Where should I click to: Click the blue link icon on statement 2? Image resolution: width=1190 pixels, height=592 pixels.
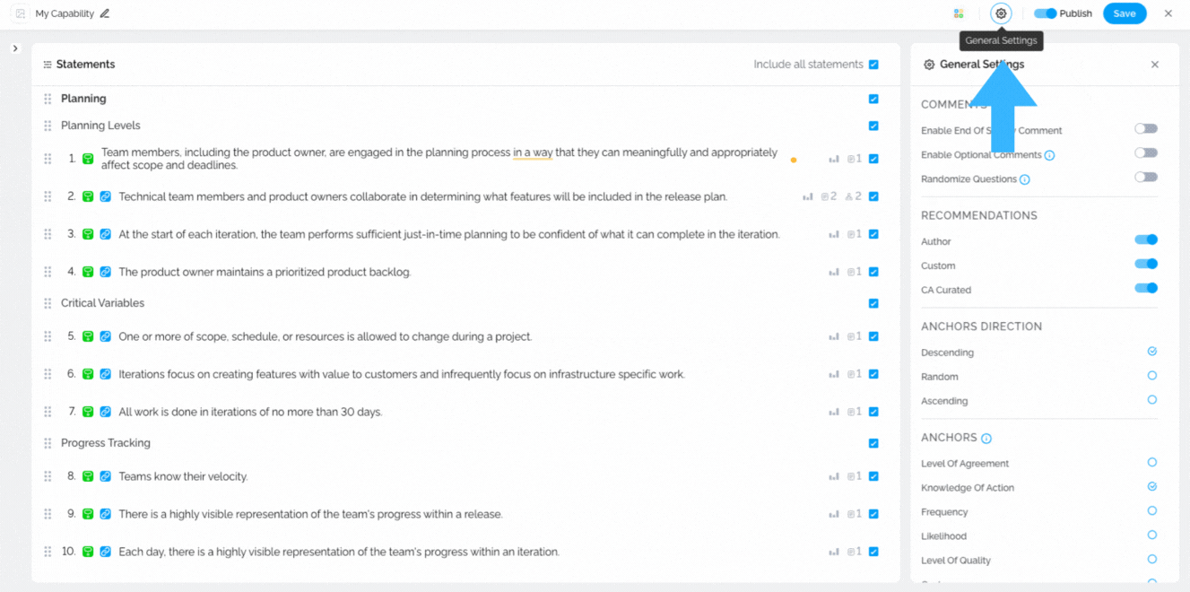point(105,196)
